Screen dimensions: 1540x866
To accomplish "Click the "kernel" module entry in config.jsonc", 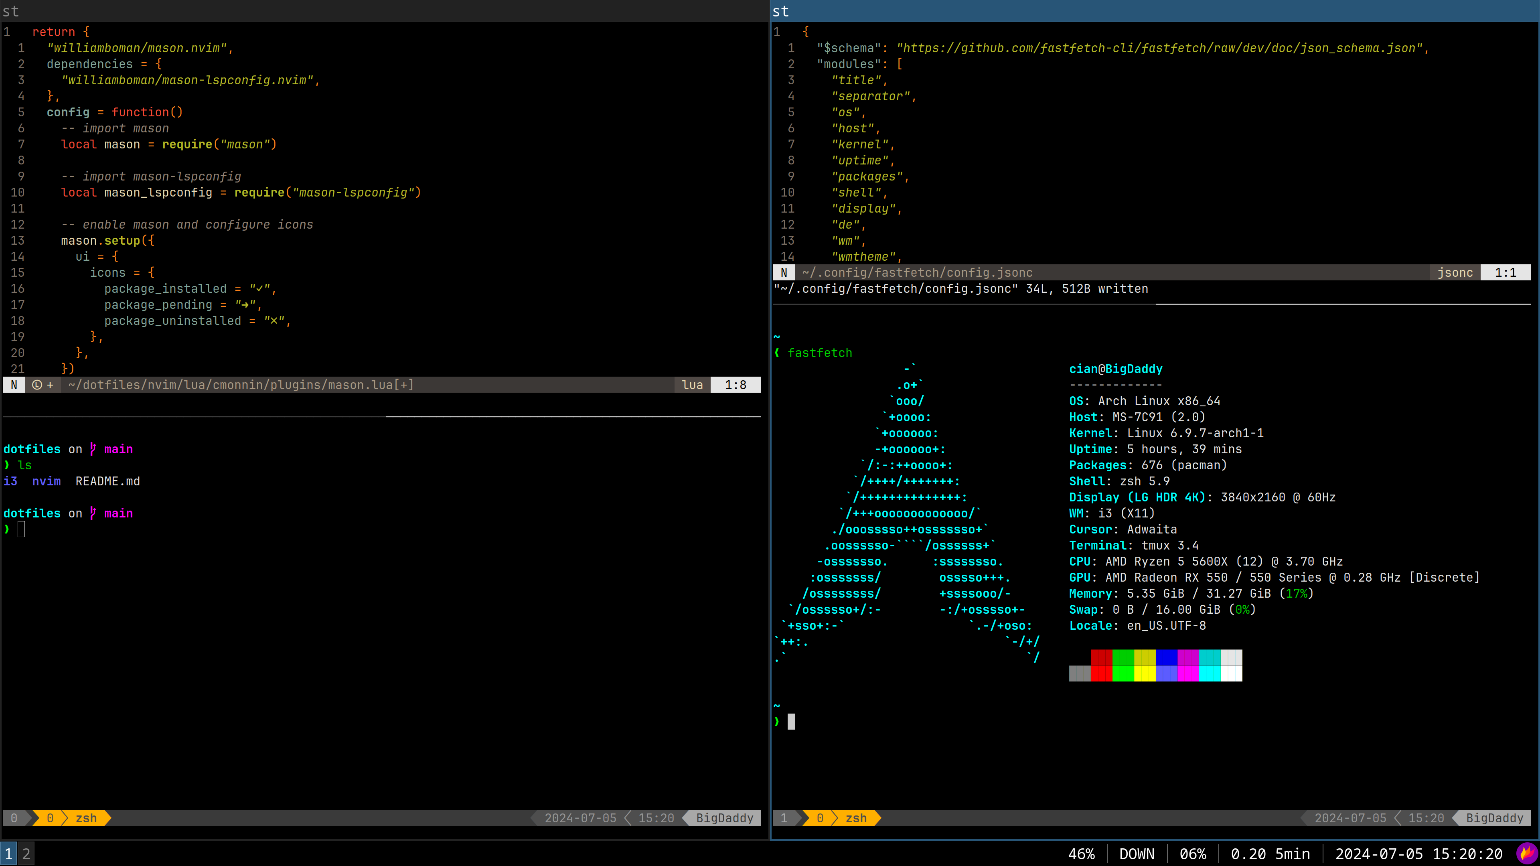I will [x=860, y=145].
